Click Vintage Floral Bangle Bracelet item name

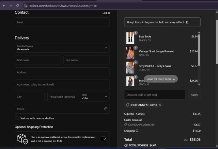tap(156, 51)
